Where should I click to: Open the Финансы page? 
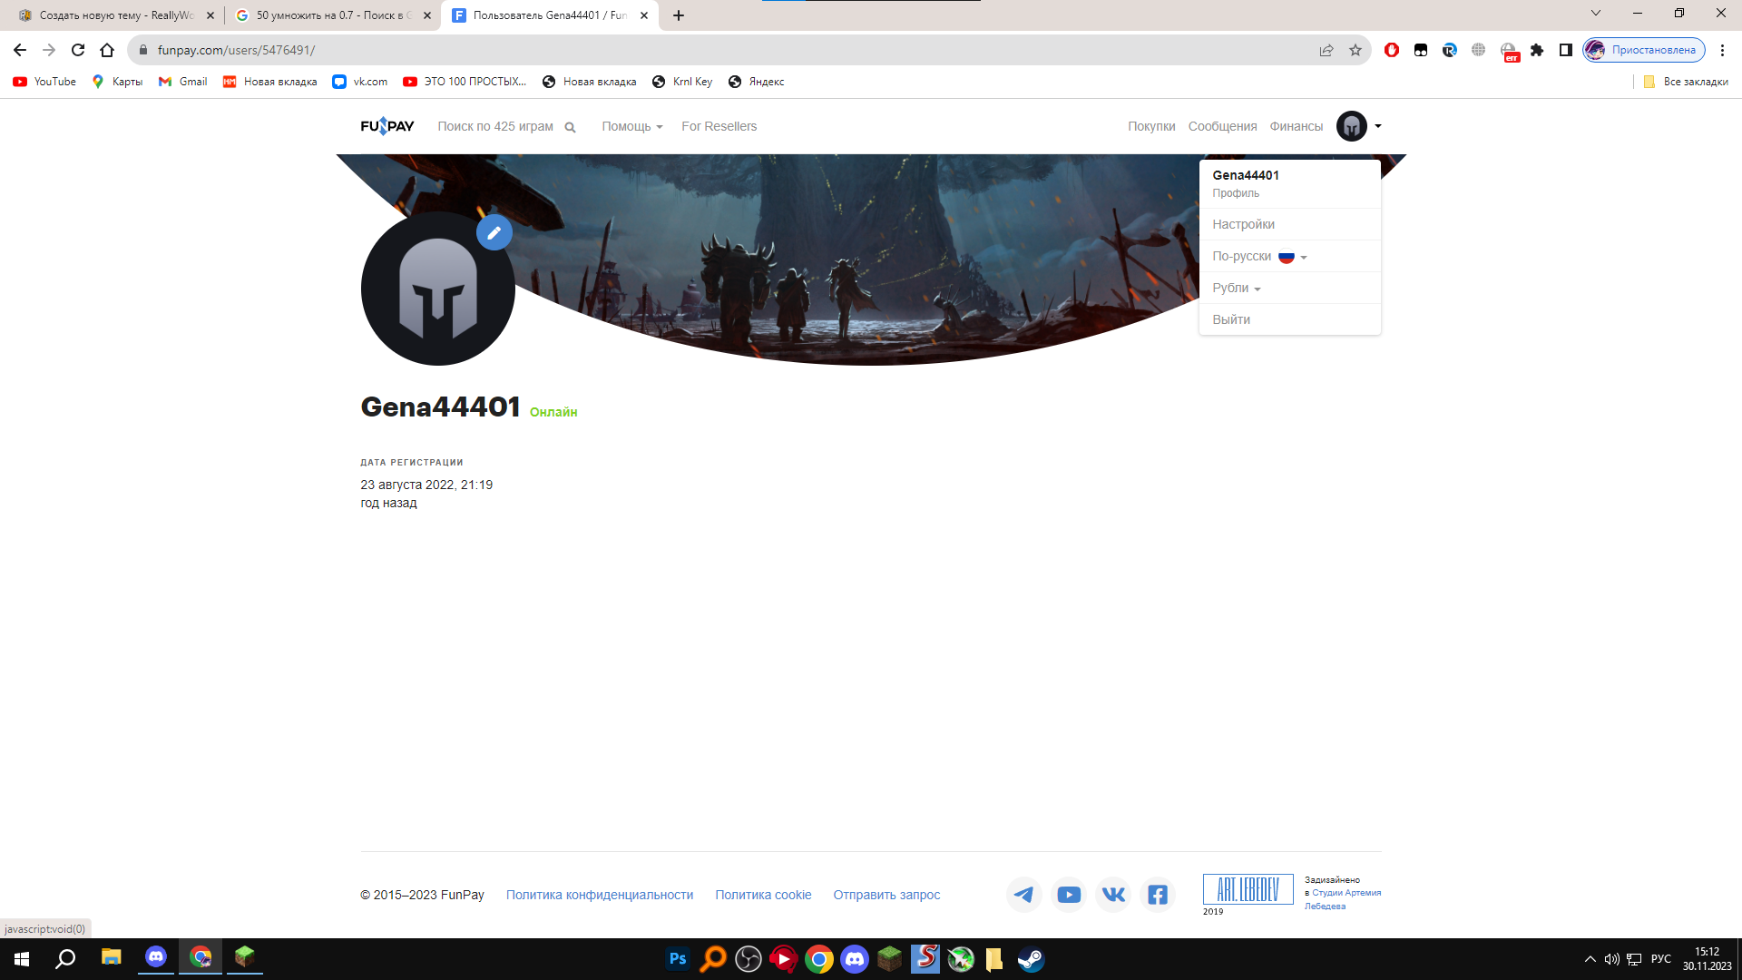tap(1296, 126)
